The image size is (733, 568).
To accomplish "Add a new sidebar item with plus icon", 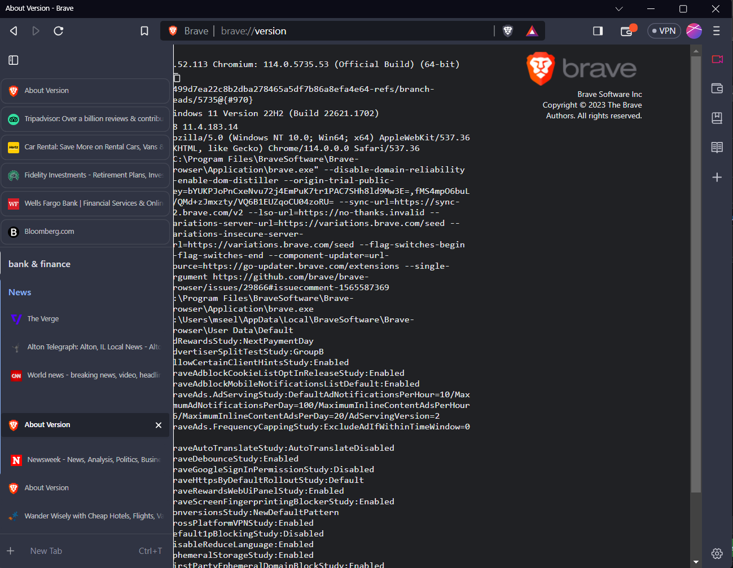I will [717, 177].
